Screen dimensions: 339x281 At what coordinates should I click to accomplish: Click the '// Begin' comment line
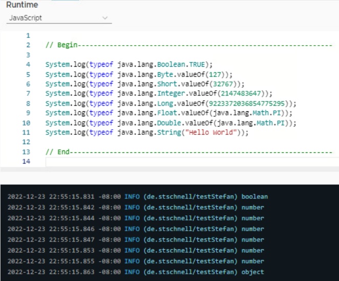(x=189, y=45)
